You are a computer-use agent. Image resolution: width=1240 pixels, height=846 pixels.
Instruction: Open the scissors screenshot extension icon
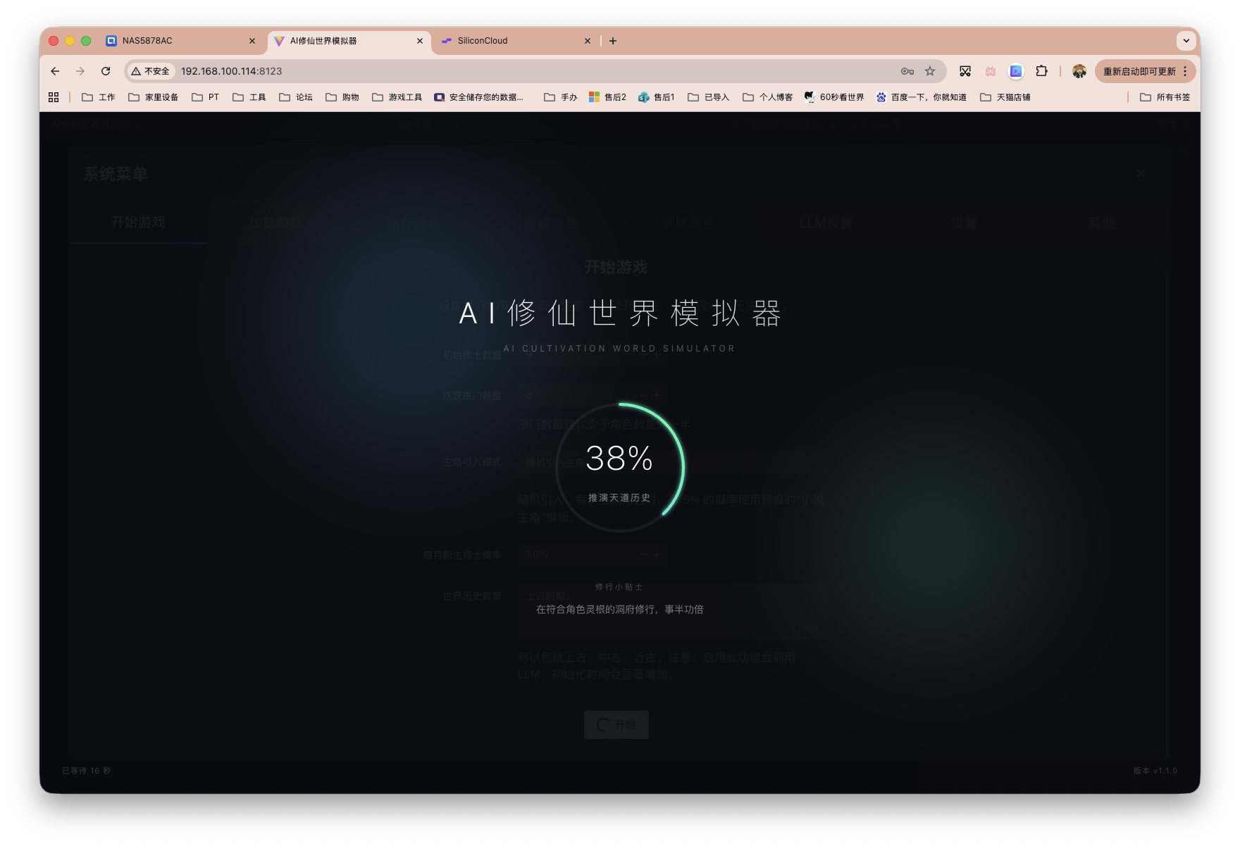pos(965,71)
